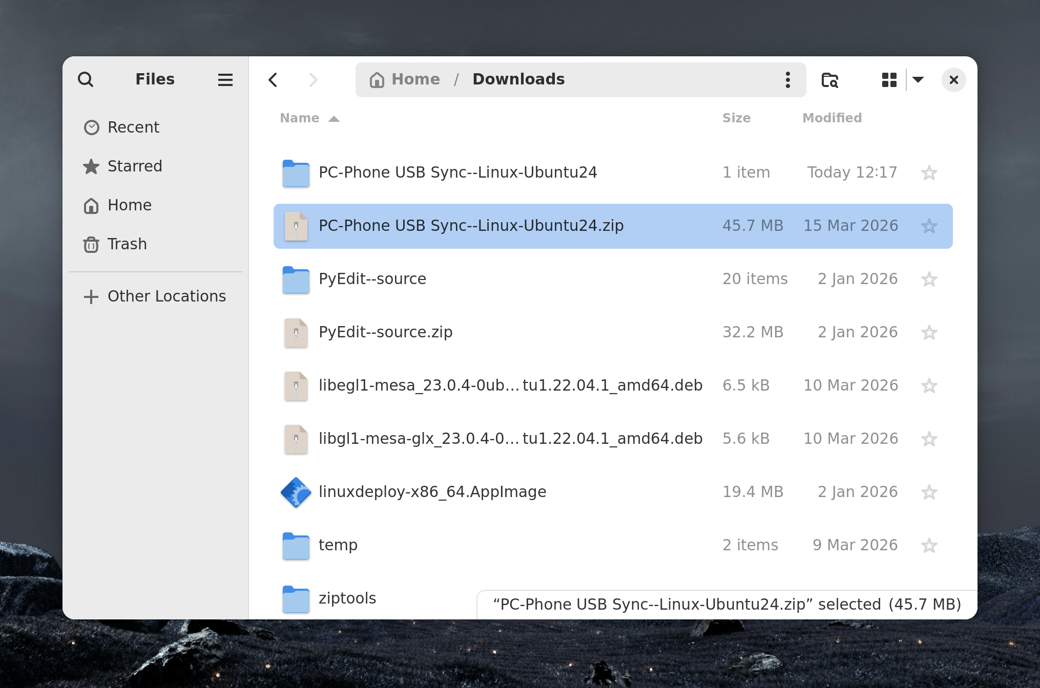Toggle star on temp folder
This screenshot has height=688, width=1040.
[x=929, y=545]
